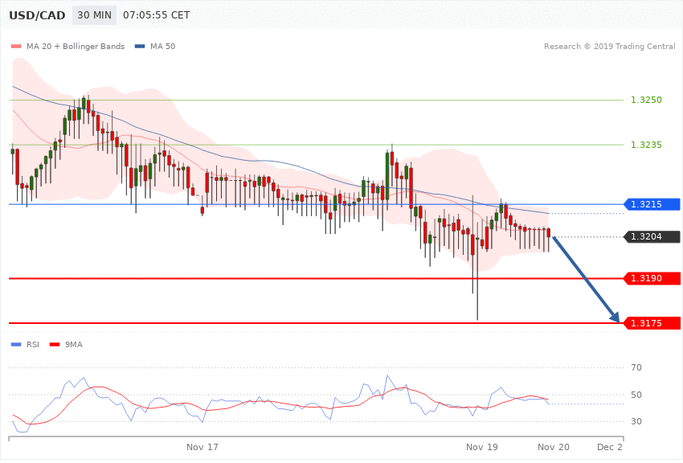
Task: Click the Nov 19 date label
Action: 482,447
